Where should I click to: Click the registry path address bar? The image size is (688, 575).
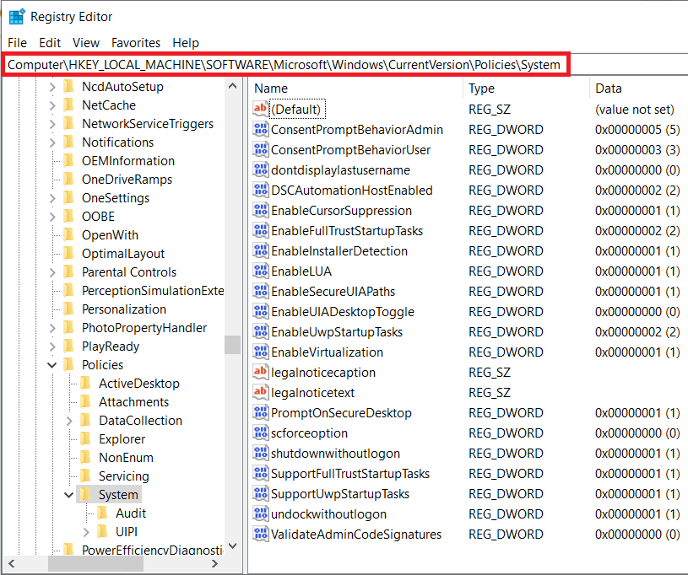point(287,65)
